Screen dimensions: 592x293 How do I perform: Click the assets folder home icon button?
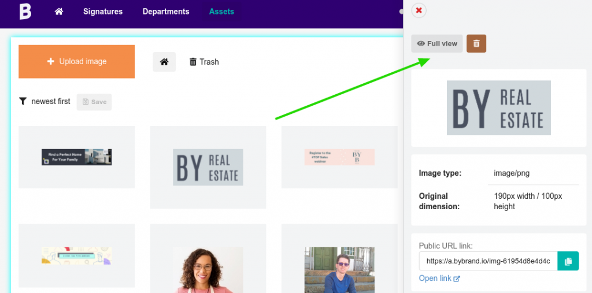click(164, 62)
